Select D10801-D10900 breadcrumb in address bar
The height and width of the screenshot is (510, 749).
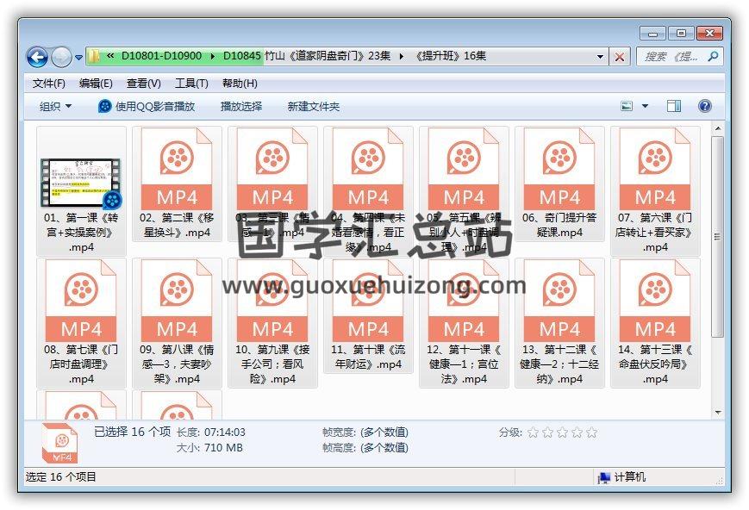[161, 56]
